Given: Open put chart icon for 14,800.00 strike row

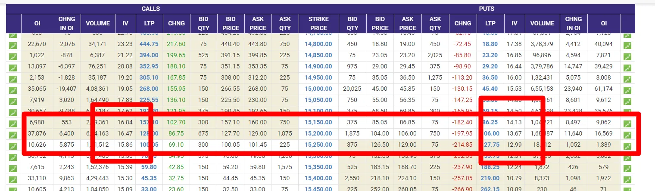Looking at the screenshot, I should (x=627, y=45).
